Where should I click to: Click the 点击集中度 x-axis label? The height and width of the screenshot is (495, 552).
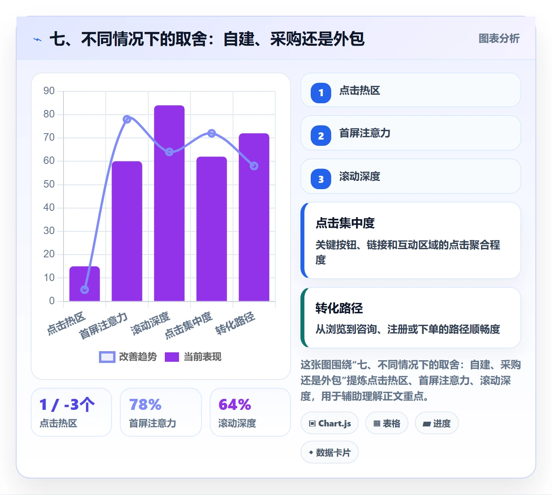[188, 325]
